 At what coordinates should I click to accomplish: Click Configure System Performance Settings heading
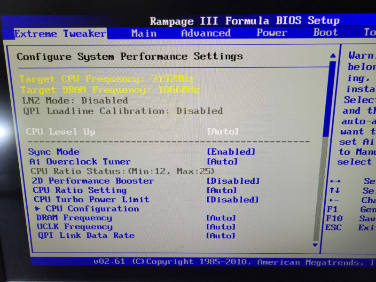130,56
